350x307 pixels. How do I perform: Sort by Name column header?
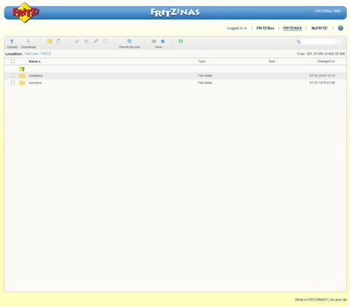[x=34, y=61]
